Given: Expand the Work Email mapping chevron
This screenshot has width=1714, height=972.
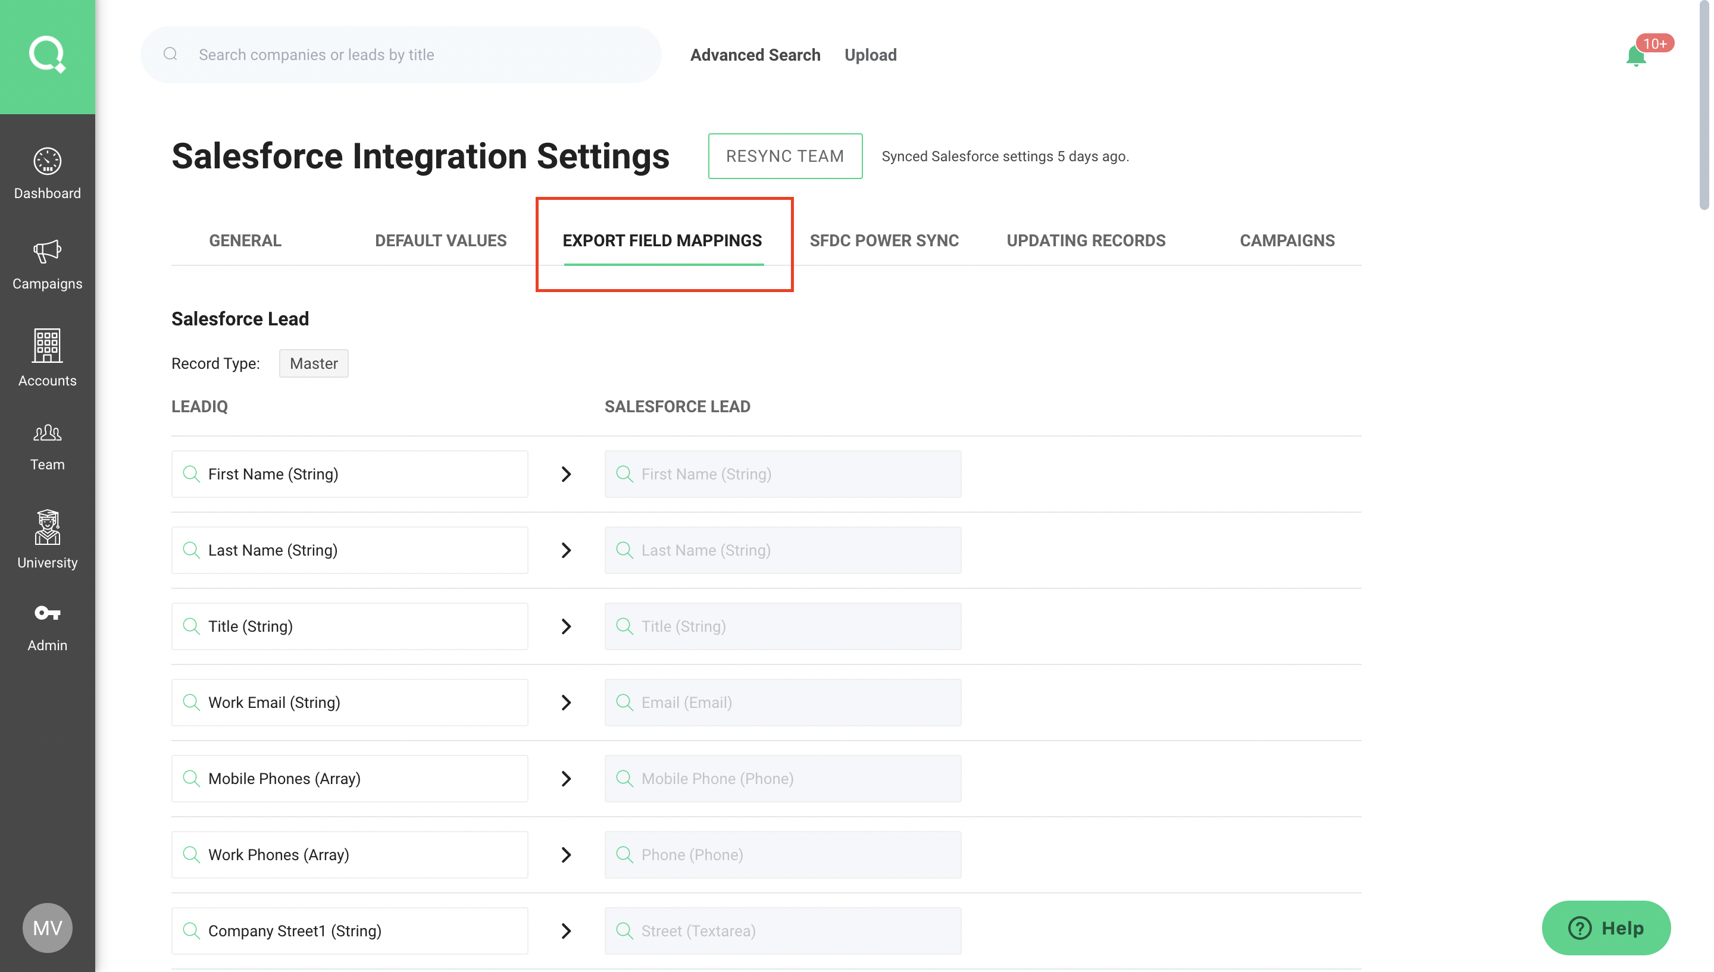Looking at the screenshot, I should (566, 703).
